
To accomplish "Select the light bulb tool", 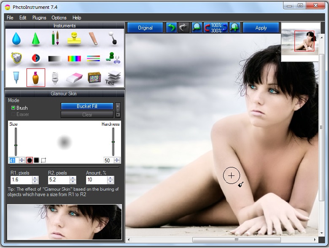I will [55, 78].
